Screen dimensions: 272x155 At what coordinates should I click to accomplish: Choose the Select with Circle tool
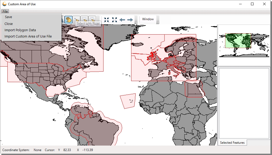point(92,19)
